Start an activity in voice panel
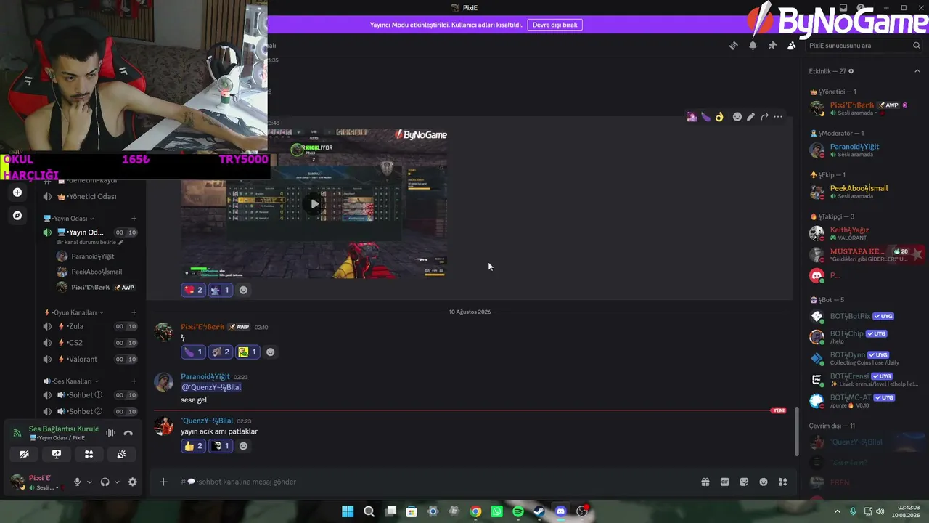This screenshot has width=929, height=523. point(89,454)
